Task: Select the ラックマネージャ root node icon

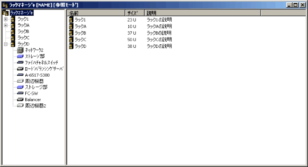Action: [x=5, y=13]
